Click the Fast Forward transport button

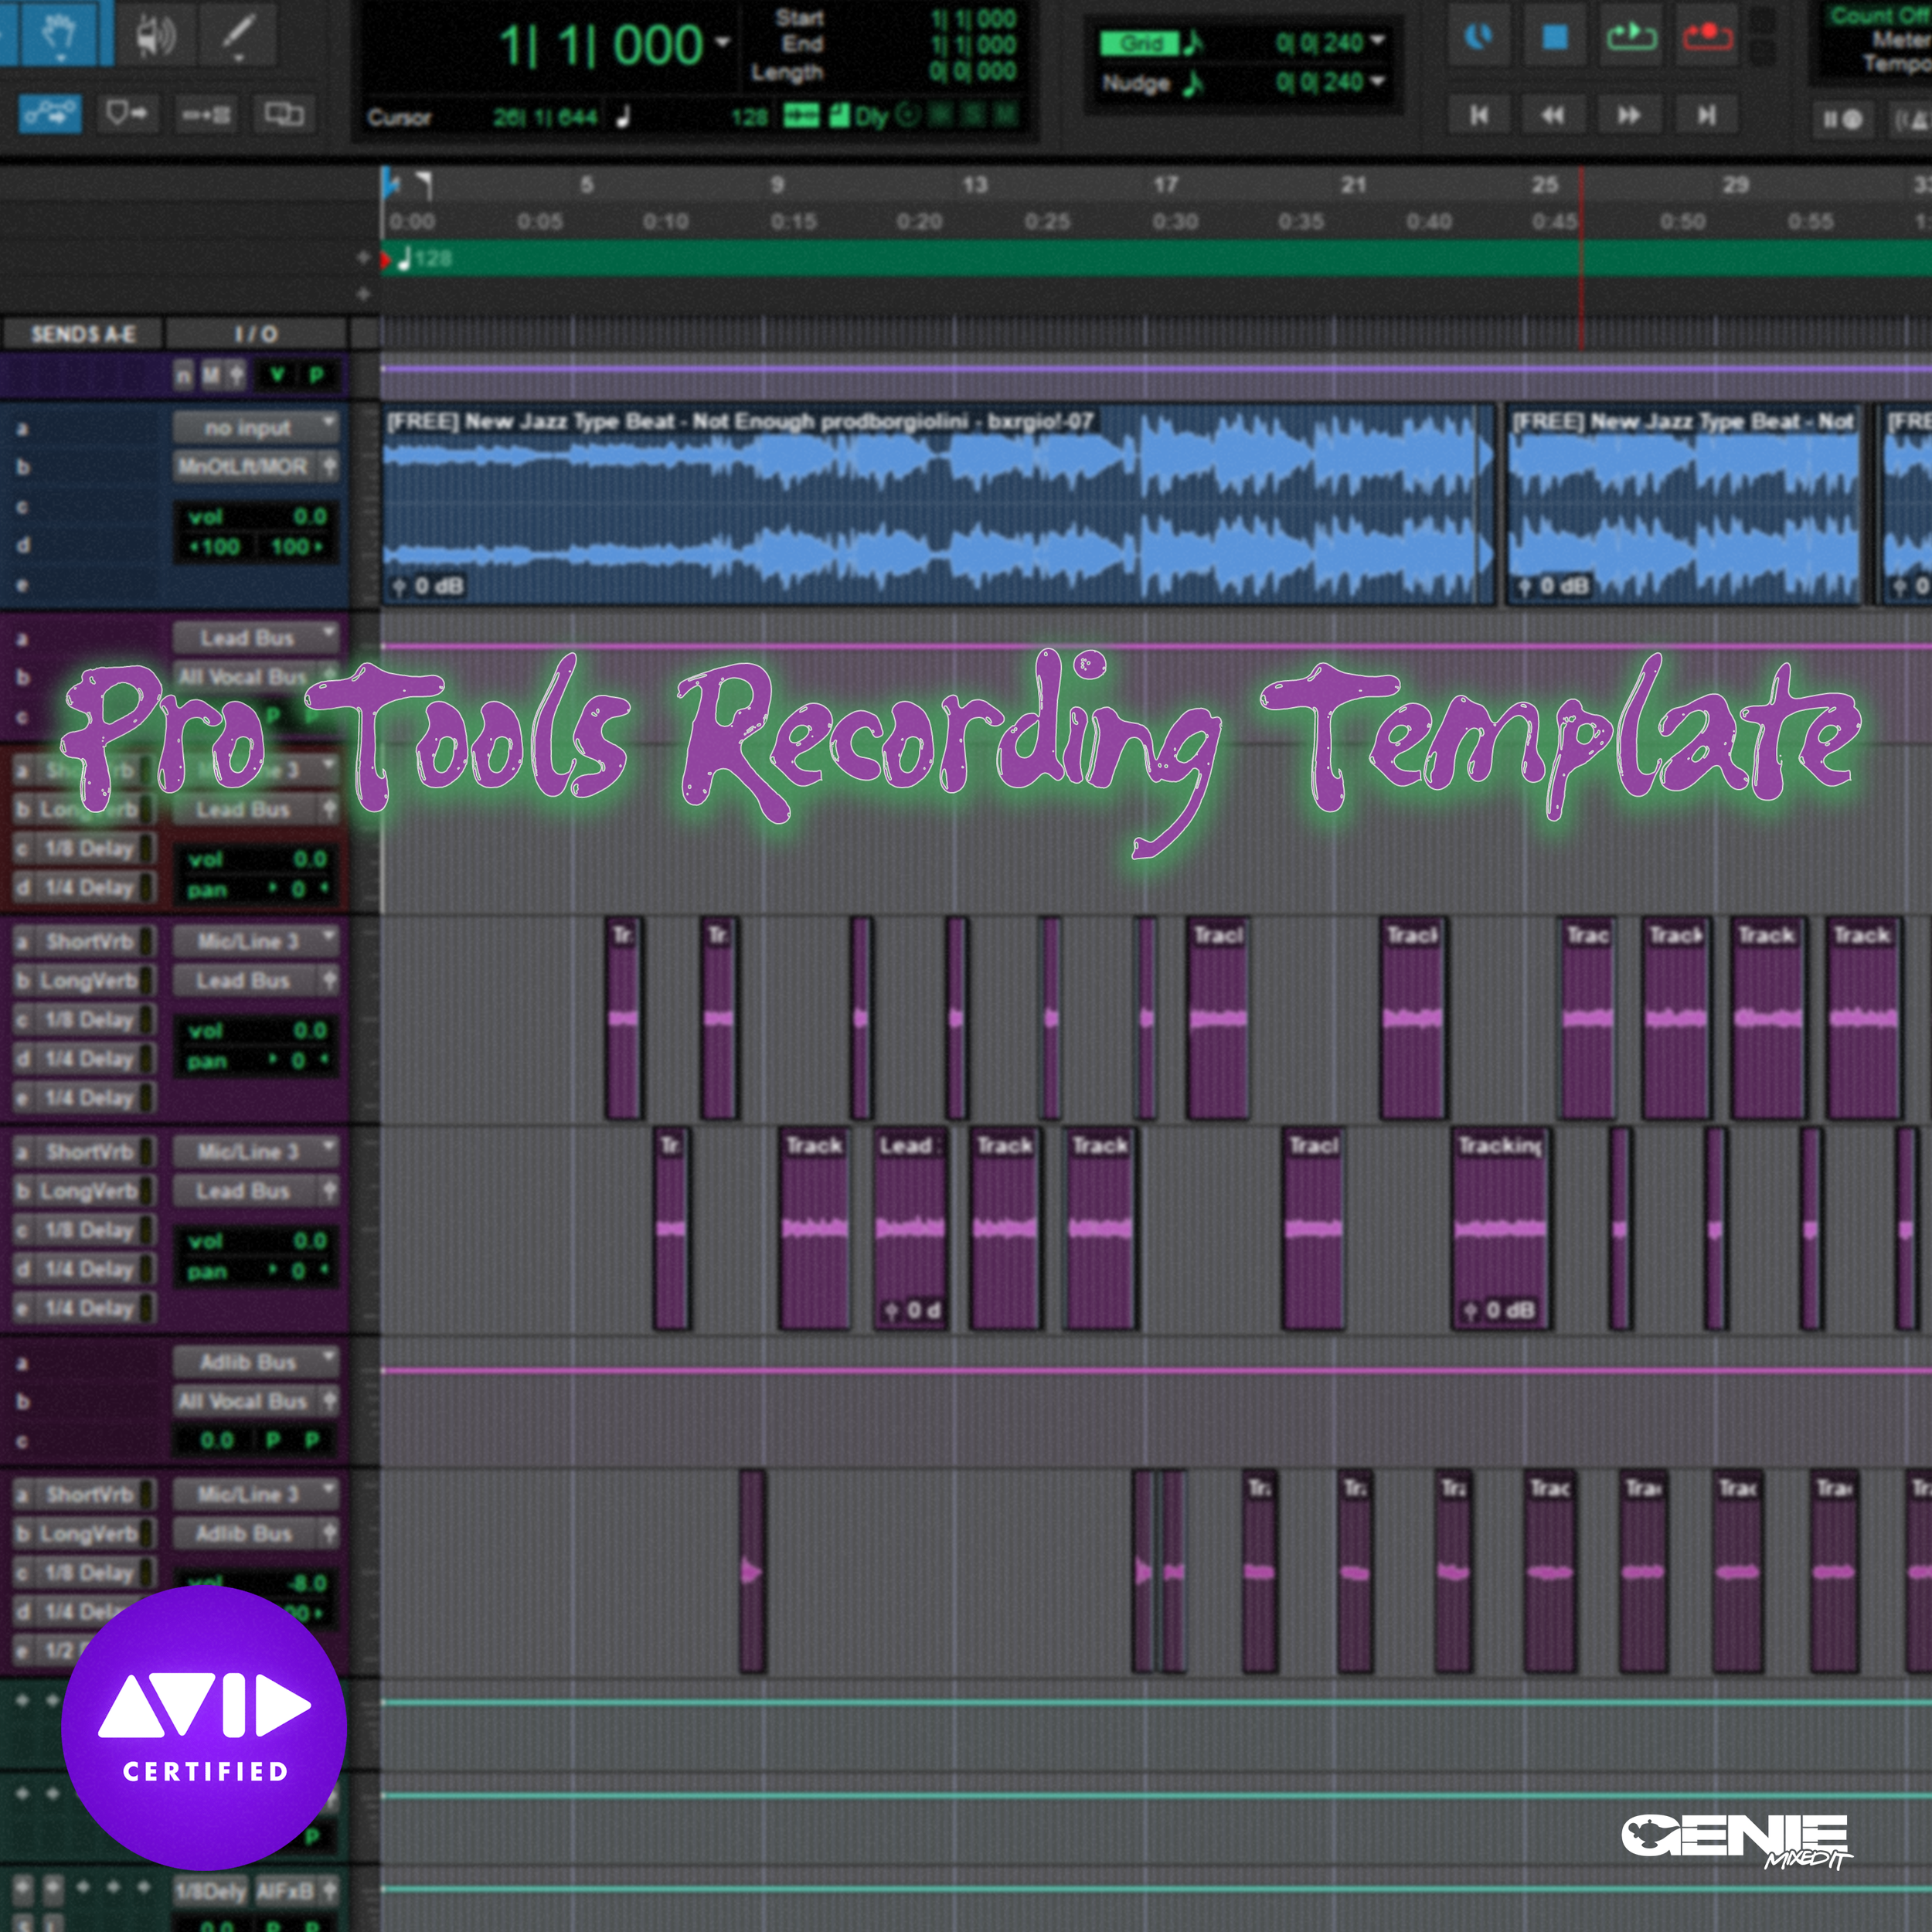1629,116
